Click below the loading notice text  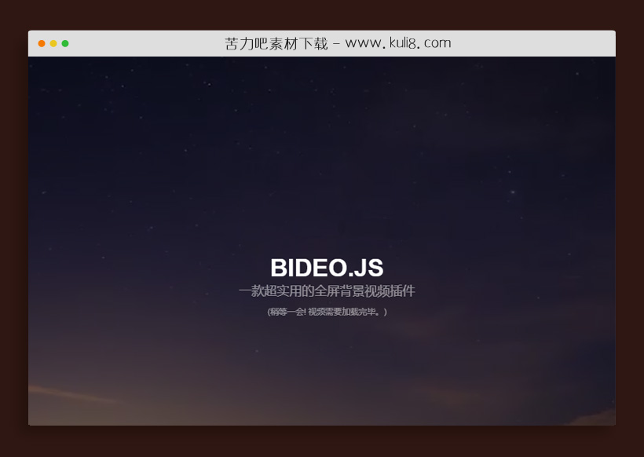[327, 334]
